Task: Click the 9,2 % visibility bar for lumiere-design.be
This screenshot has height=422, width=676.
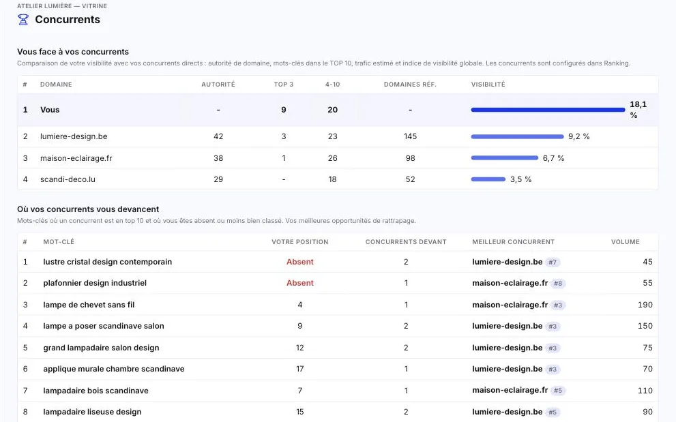Action: (517, 136)
